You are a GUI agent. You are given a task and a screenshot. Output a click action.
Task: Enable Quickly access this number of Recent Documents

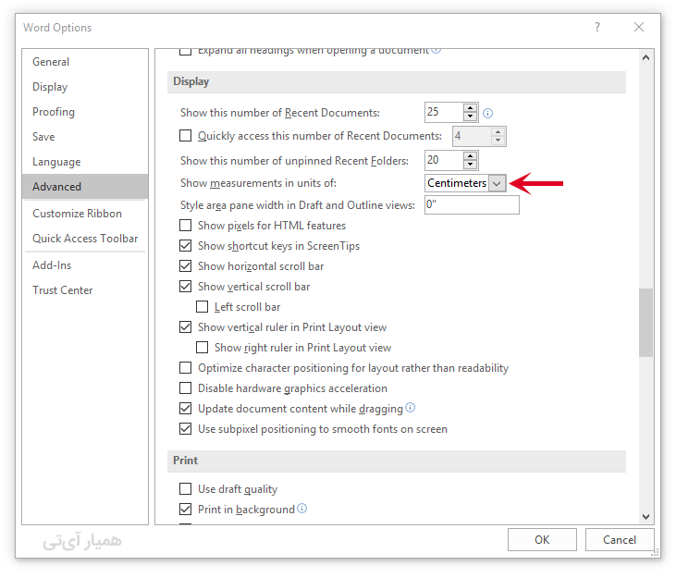tap(185, 136)
